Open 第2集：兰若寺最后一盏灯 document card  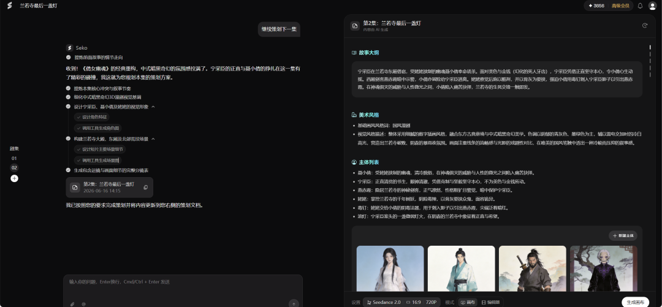point(109,187)
